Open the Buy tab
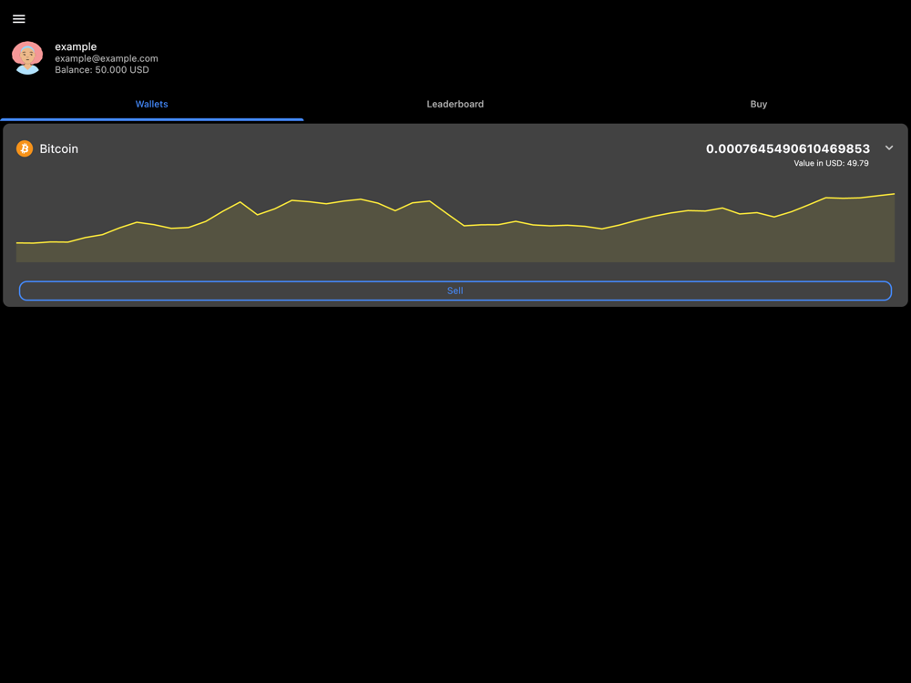The height and width of the screenshot is (683, 911). coord(759,104)
